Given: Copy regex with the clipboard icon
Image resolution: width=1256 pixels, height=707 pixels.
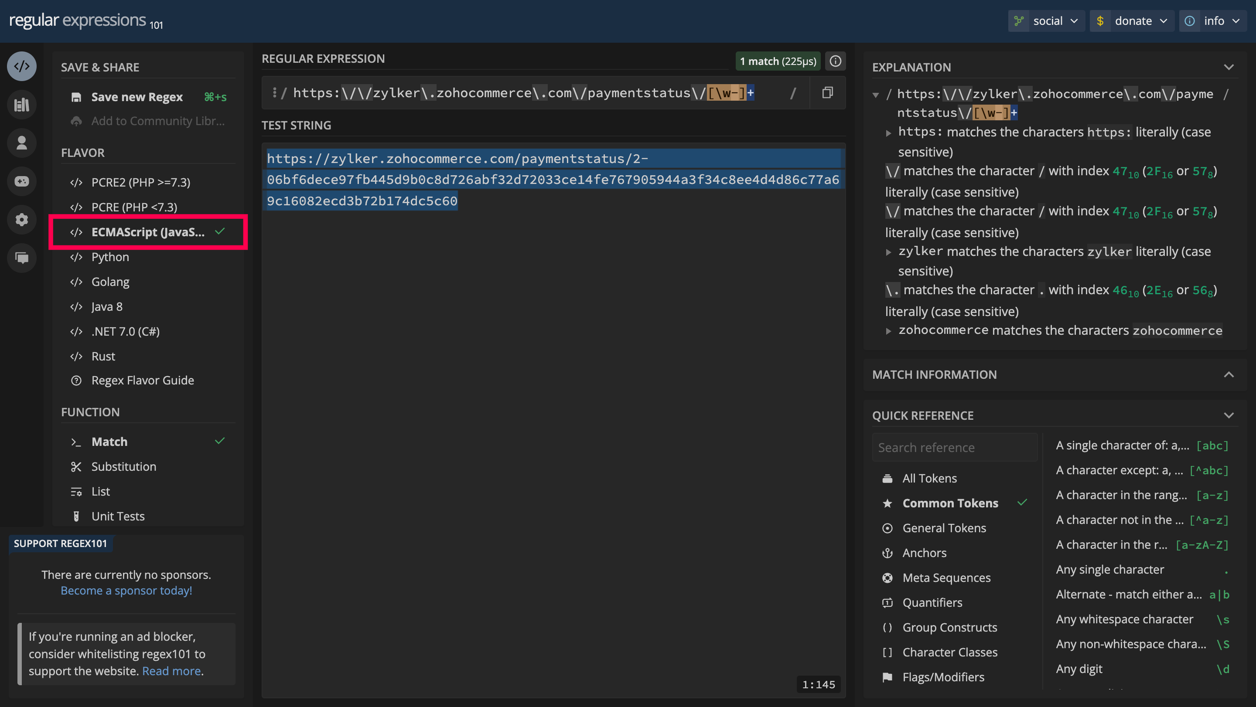Looking at the screenshot, I should pyautogui.click(x=827, y=92).
